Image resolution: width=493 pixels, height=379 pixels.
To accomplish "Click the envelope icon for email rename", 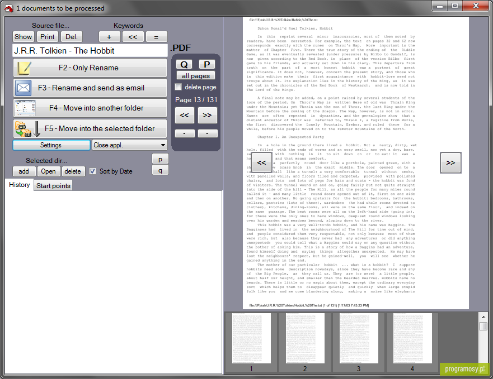I will tap(24, 88).
